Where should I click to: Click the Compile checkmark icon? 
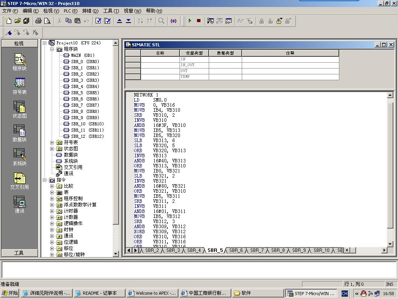point(98,21)
